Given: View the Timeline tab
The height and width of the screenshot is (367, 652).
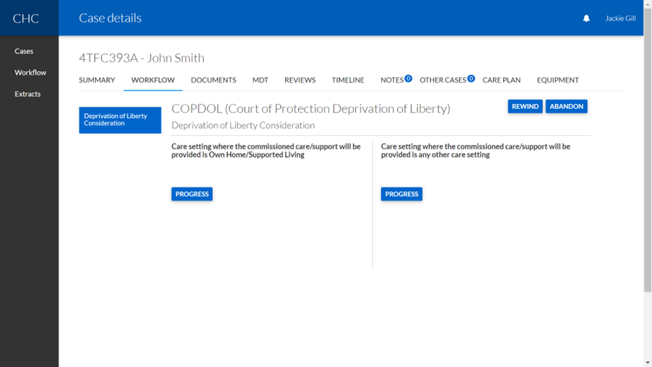Looking at the screenshot, I should tap(348, 80).
